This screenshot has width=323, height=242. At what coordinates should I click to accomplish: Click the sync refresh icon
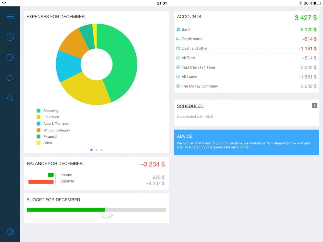[x=10, y=58]
